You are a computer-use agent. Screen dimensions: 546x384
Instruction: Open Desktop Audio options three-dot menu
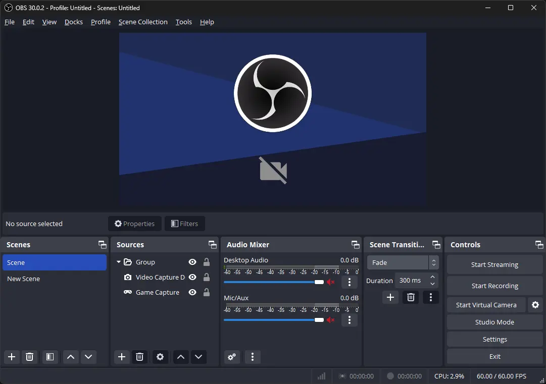[350, 282]
